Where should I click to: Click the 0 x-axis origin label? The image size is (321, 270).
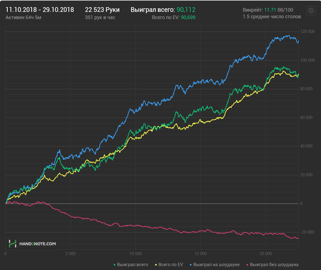pos(6,253)
